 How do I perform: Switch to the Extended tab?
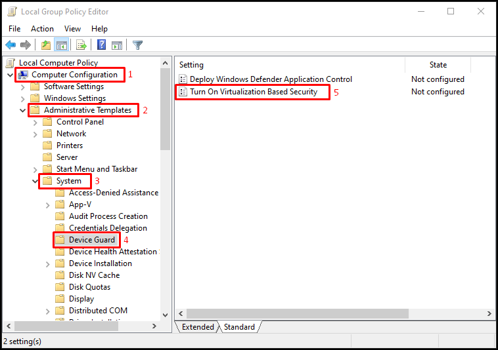coord(198,327)
